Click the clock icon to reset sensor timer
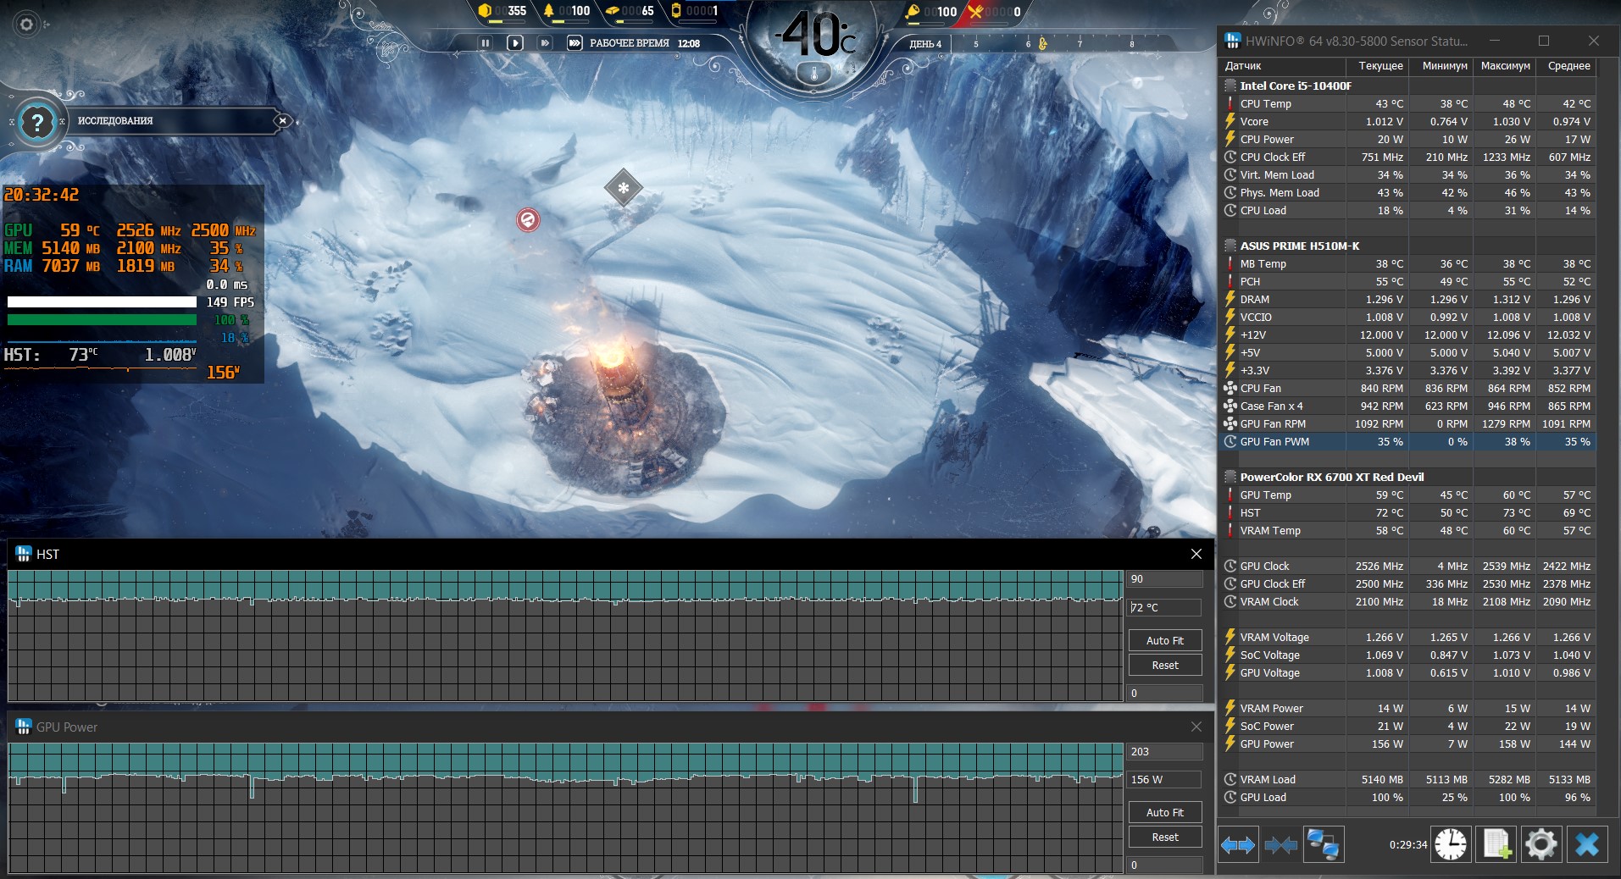The image size is (1621, 879). [x=1451, y=844]
